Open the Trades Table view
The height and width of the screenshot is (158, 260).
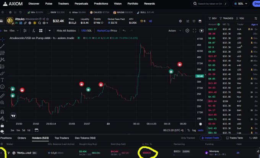234,138
